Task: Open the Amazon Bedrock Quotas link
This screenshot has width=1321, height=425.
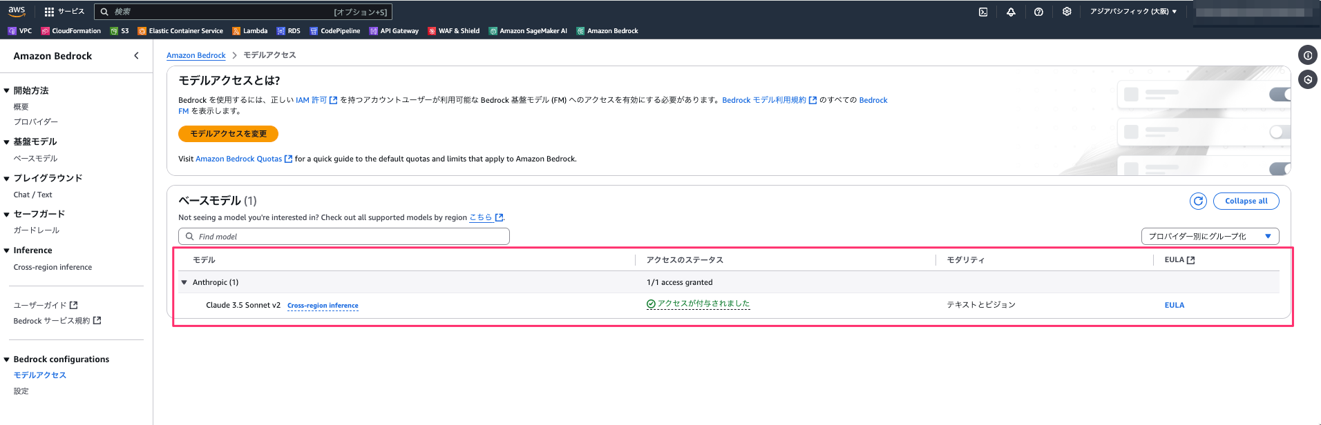Action: (244, 159)
